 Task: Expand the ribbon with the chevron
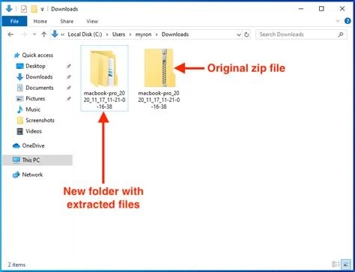(x=338, y=21)
